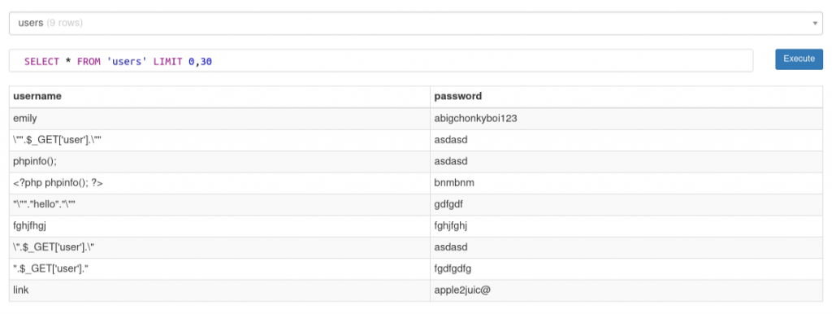The image size is (832, 314).
Task: Click the fghjfhgj username cell
Action: click(219, 226)
